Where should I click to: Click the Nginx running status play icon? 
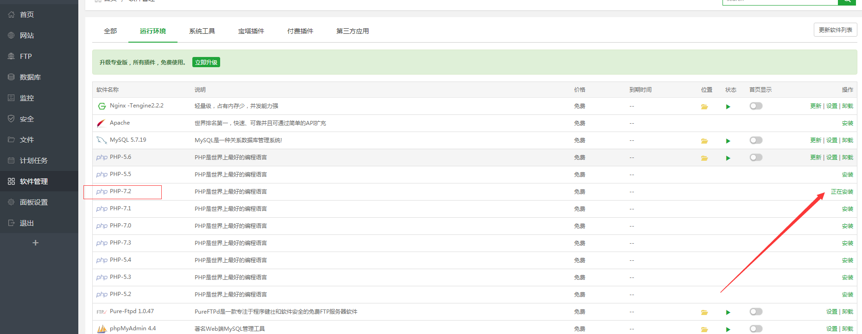click(728, 107)
